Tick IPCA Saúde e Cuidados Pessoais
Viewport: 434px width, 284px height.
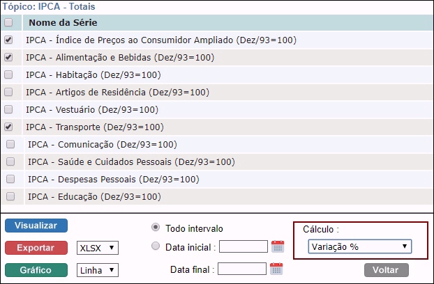click(10, 161)
